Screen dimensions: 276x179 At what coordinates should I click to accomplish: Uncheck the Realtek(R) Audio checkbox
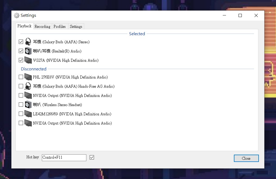point(21,51)
